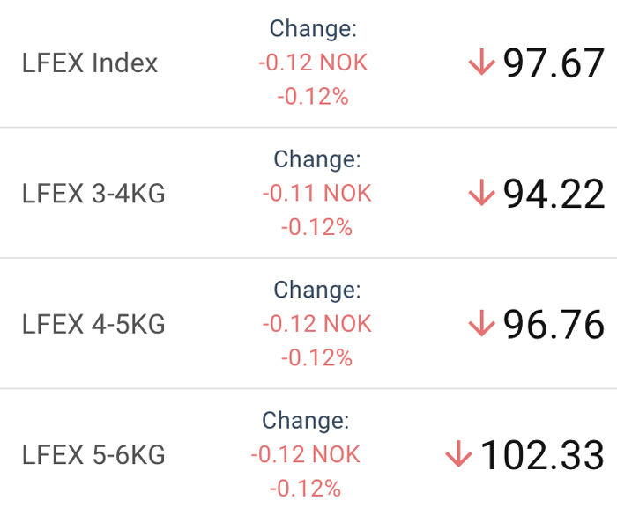The height and width of the screenshot is (515, 617).
Task: Select the LFEX 3-4KG label
Action: pyautogui.click(x=93, y=194)
